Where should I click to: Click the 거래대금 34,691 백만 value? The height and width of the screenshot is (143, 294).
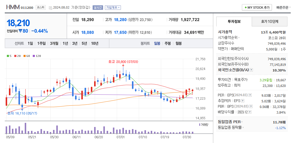coord(195,32)
